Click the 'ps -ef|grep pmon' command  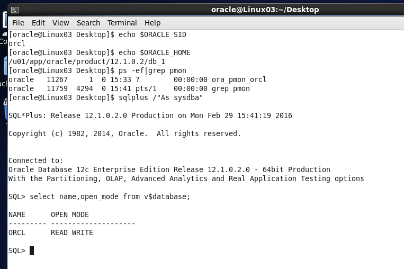[x=152, y=70]
